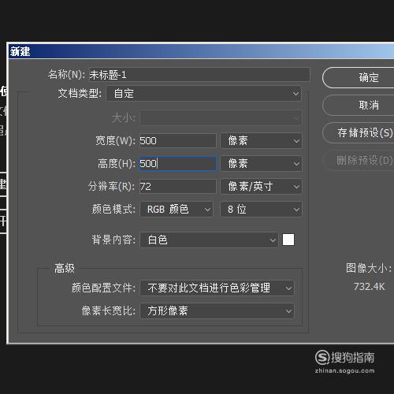Open the 文档类型 dropdown showing 自定
This screenshot has height=394, width=394.
point(203,94)
